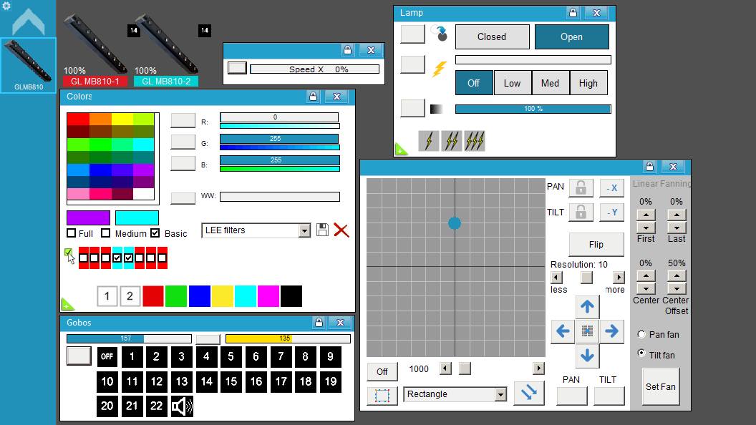This screenshot has width=756, height=425.
Task: Lock the Colors panel
Action: click(314, 97)
